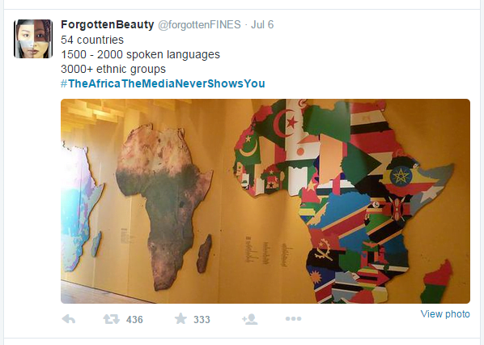
Task: Click the favorites count 333
Action: point(202,319)
